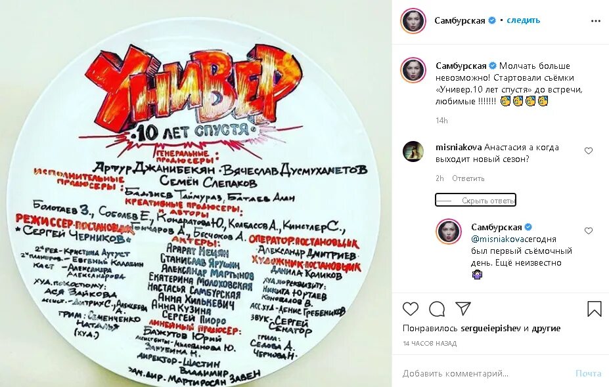Open Самбурская header profile avatar
The height and width of the screenshot is (387, 609).
point(413,20)
